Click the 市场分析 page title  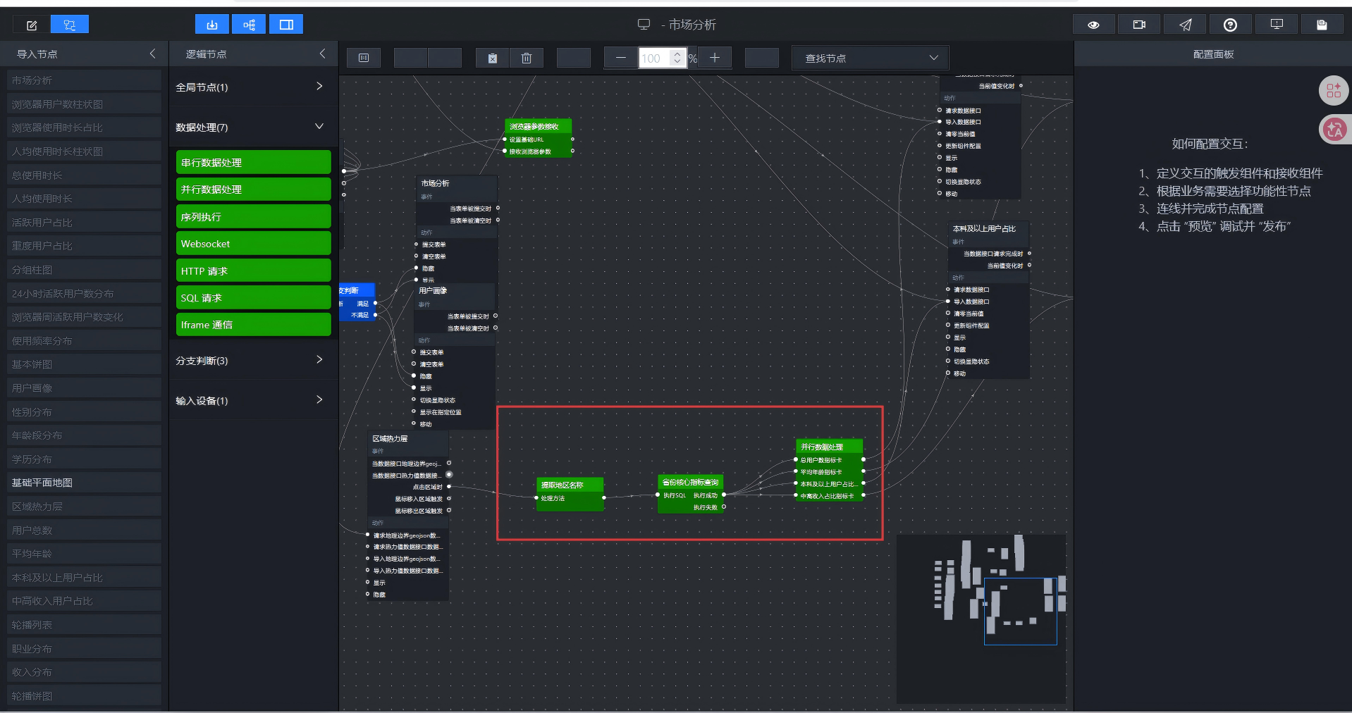pos(692,25)
